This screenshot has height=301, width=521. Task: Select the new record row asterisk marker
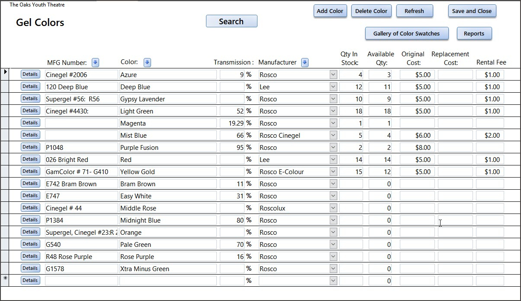click(x=6, y=278)
